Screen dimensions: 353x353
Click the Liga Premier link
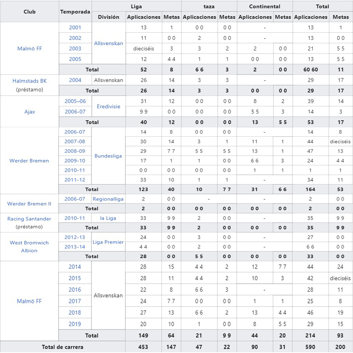click(108, 242)
